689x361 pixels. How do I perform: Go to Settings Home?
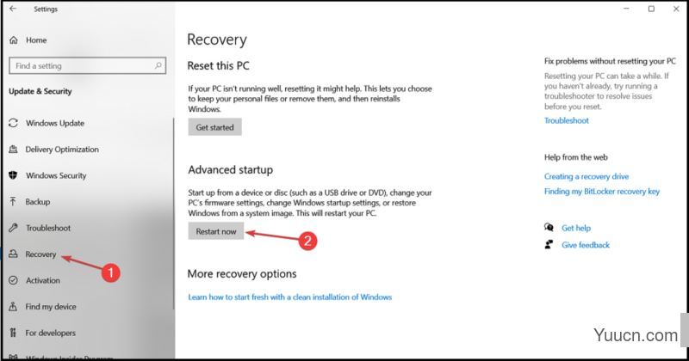[36, 40]
